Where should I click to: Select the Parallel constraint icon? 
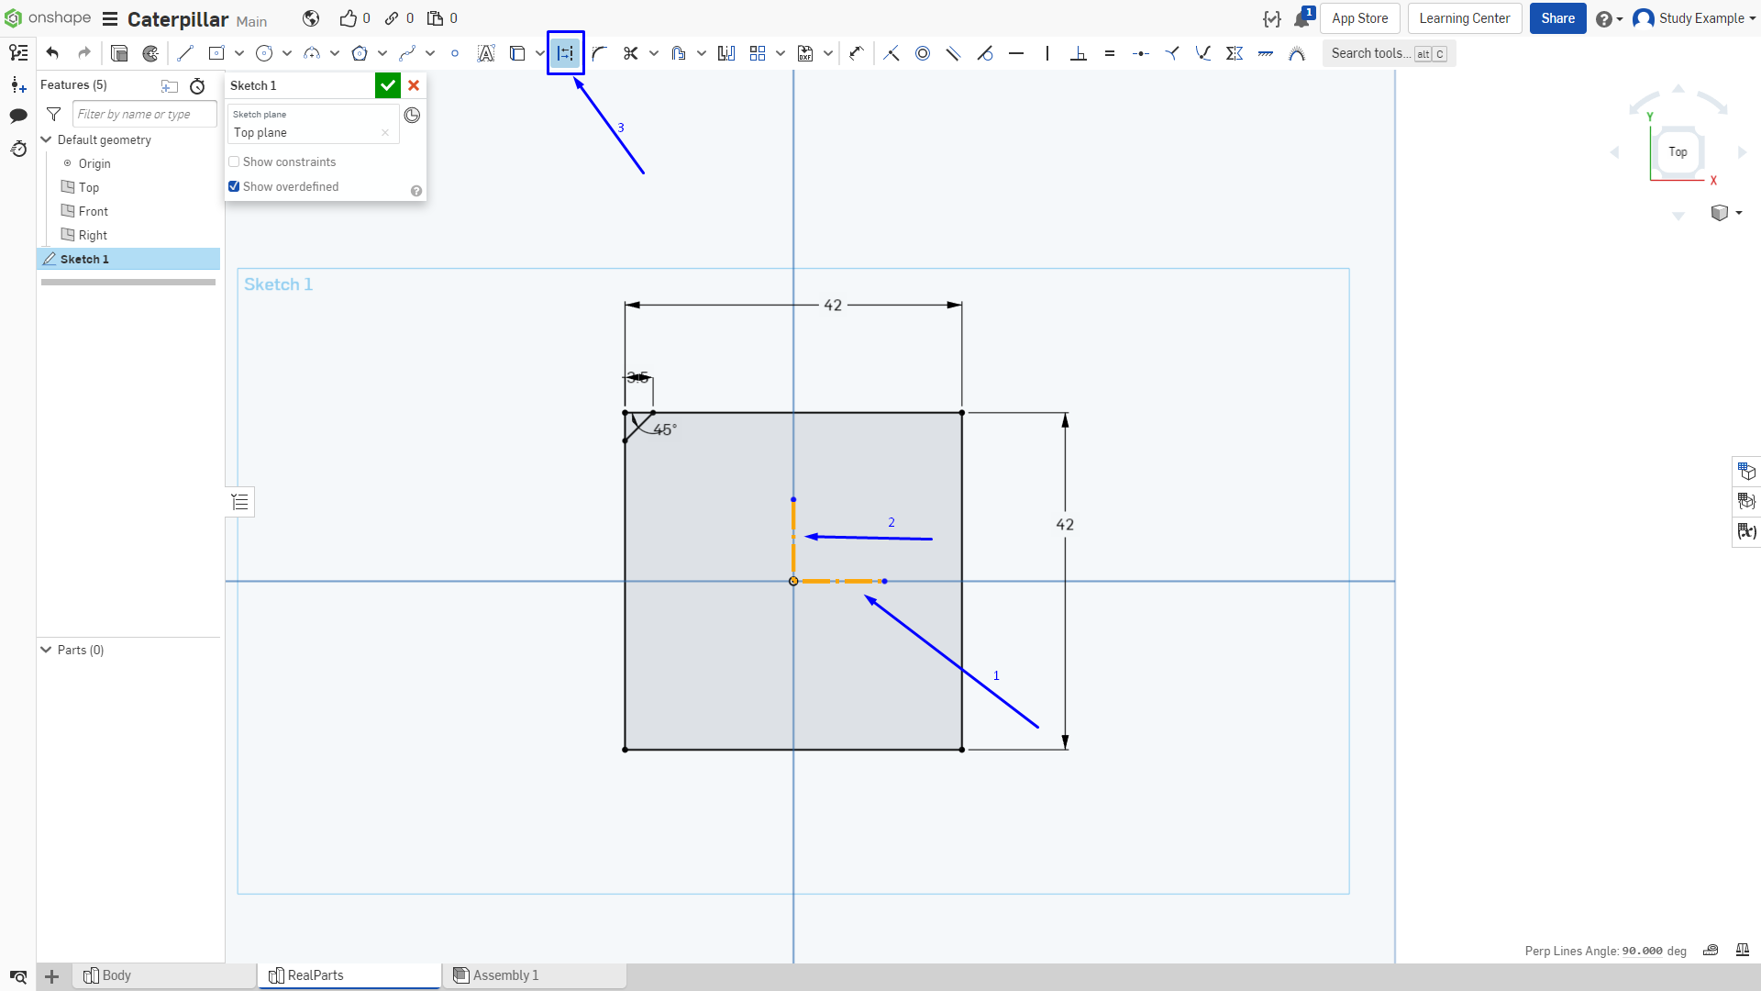tap(954, 53)
